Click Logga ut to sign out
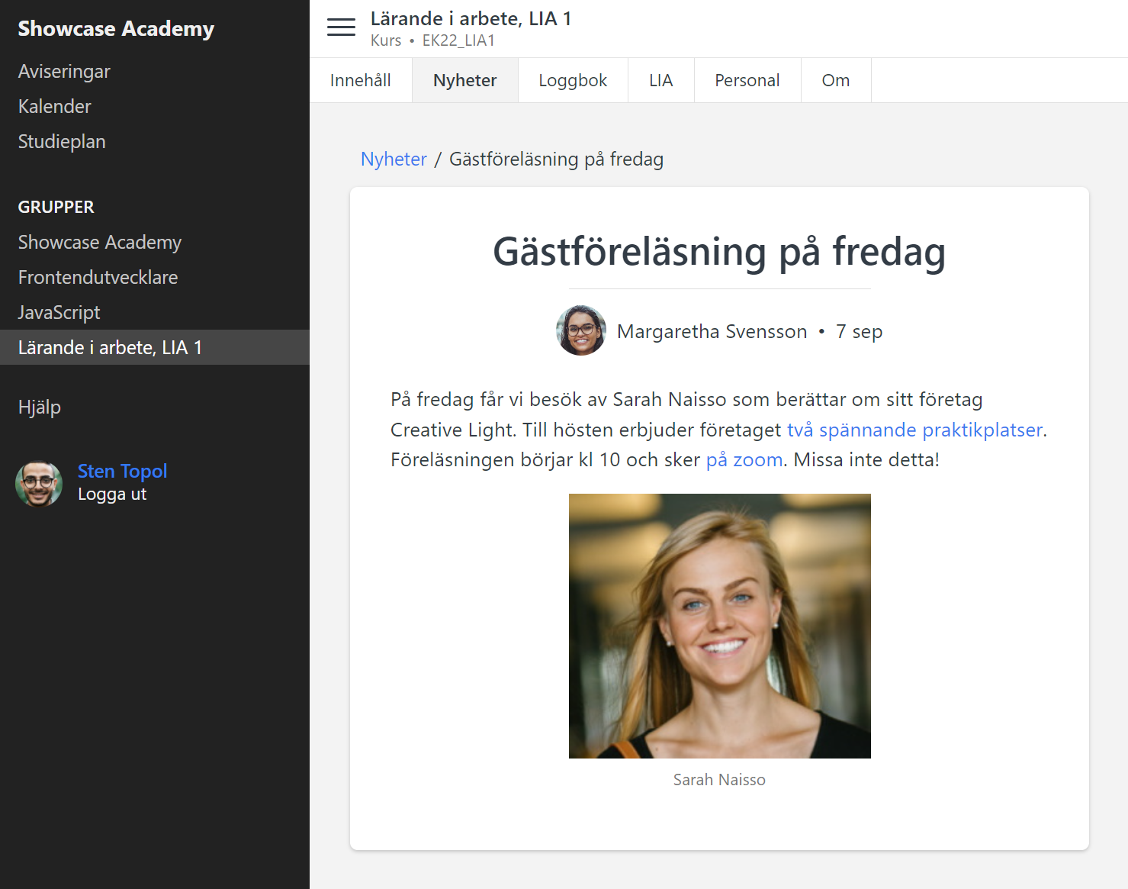1128x889 pixels. (x=112, y=494)
